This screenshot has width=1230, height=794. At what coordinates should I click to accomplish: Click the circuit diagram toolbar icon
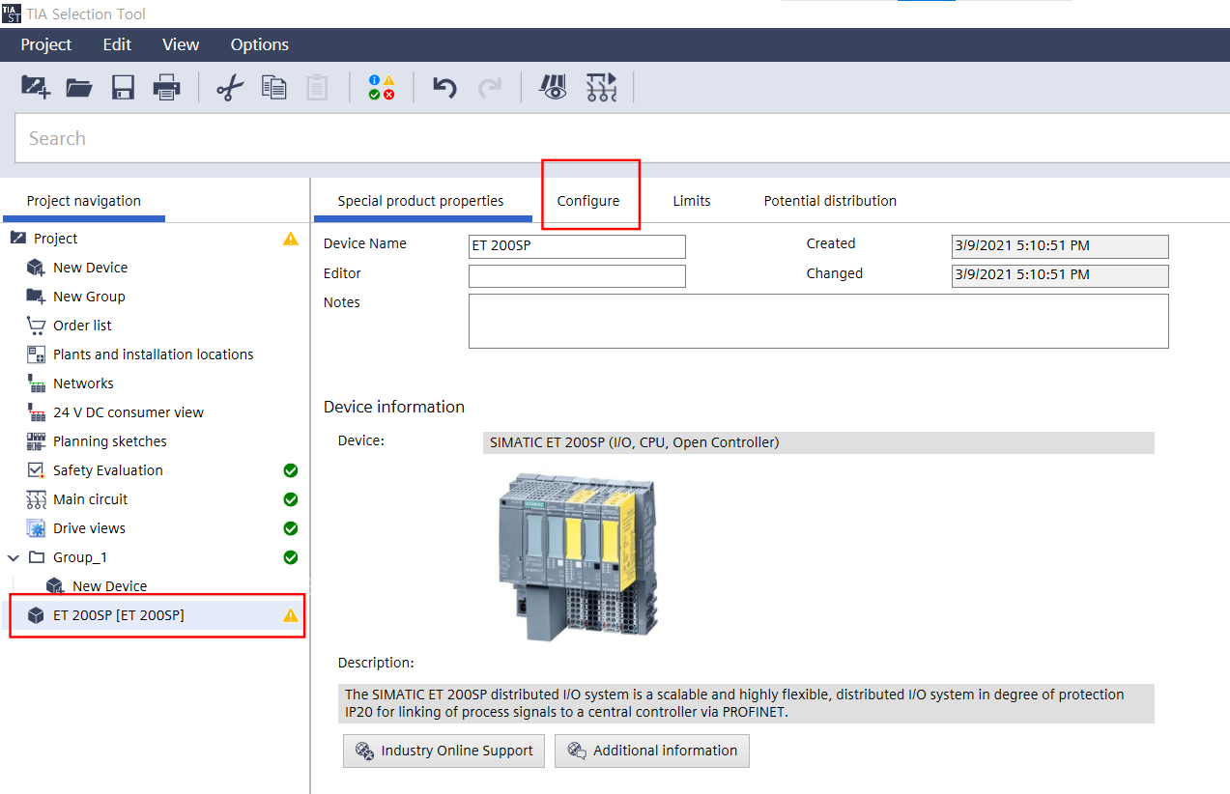pos(601,88)
